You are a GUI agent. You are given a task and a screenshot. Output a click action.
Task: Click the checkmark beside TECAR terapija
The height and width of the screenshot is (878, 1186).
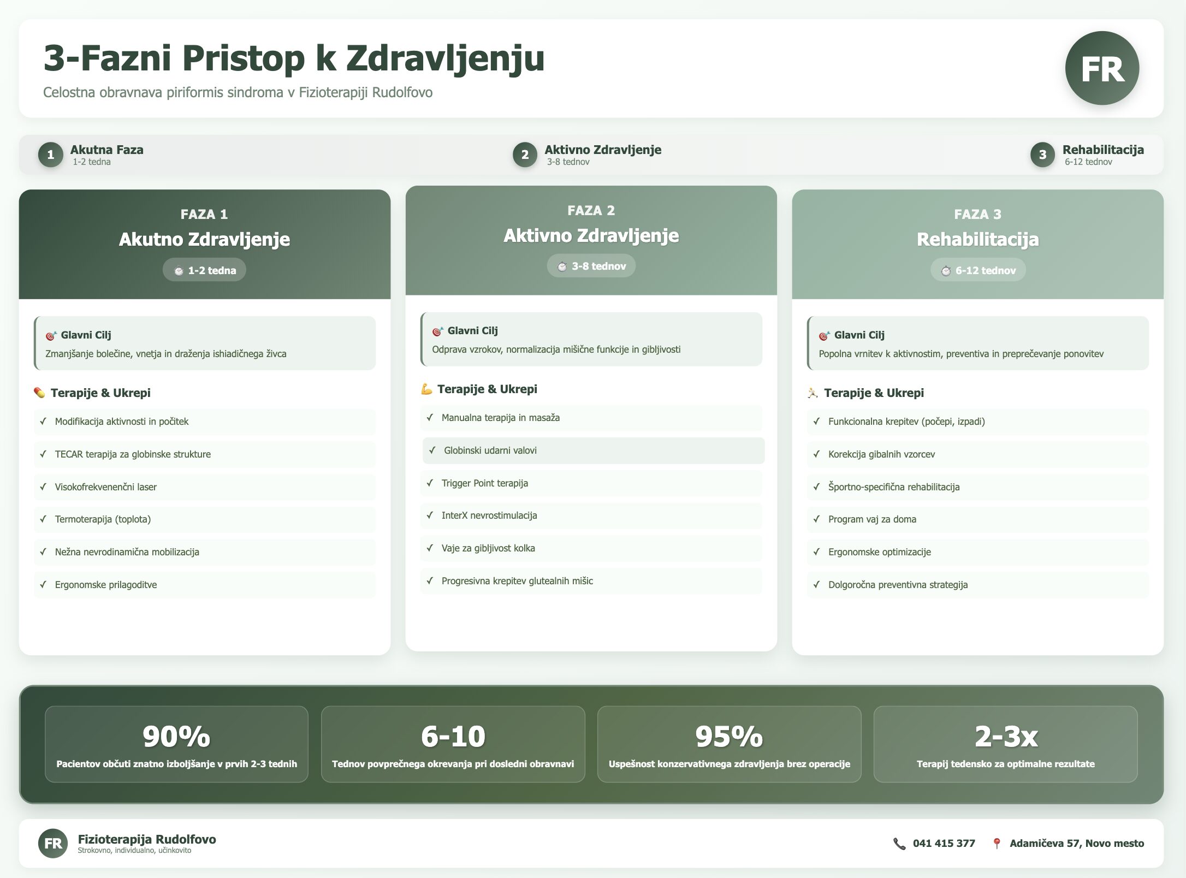43,454
